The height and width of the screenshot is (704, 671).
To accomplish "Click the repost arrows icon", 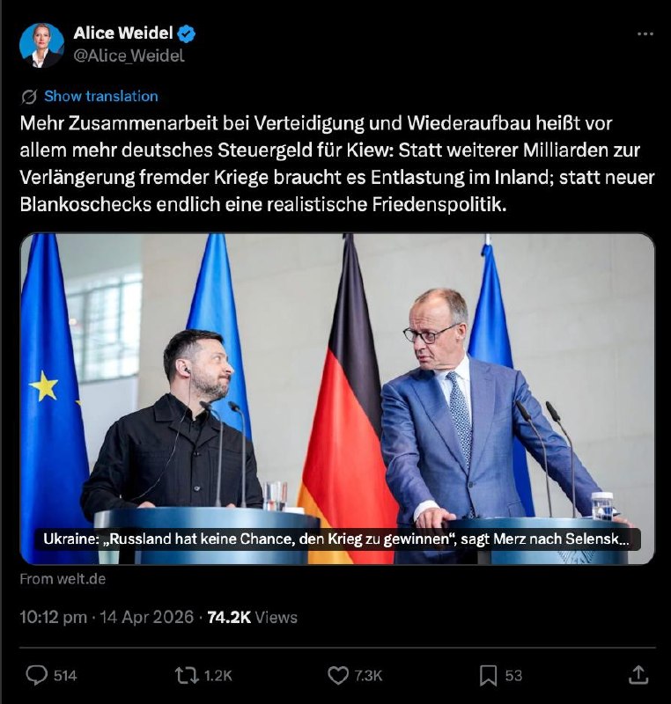I will (187, 675).
